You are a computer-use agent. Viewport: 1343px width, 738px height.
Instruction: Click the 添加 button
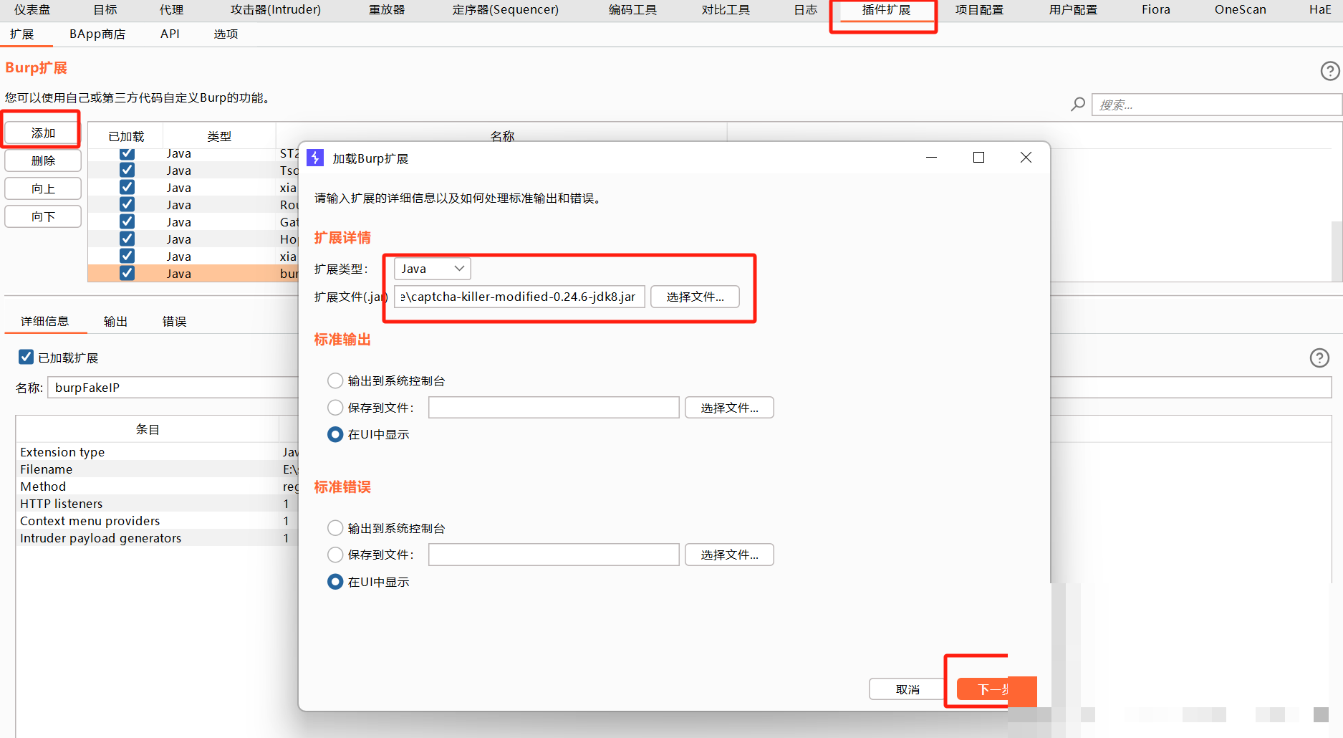(x=43, y=133)
